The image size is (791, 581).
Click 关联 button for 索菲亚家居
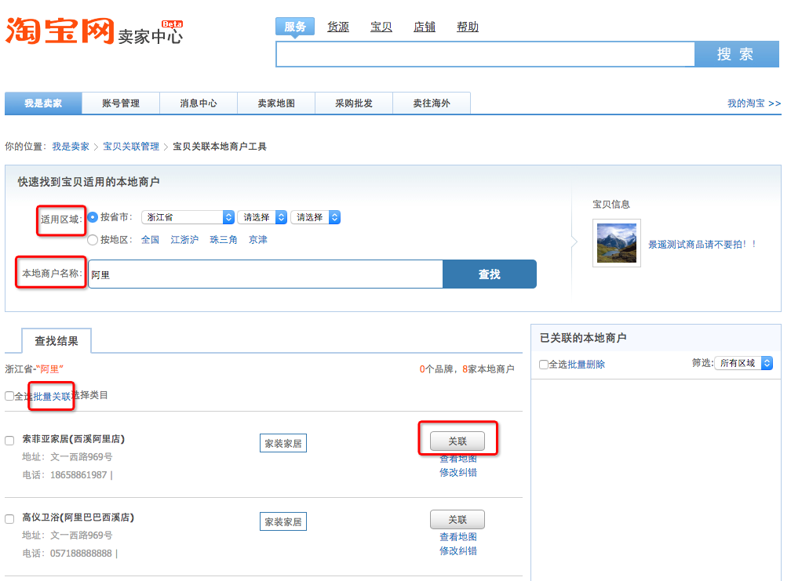point(457,441)
